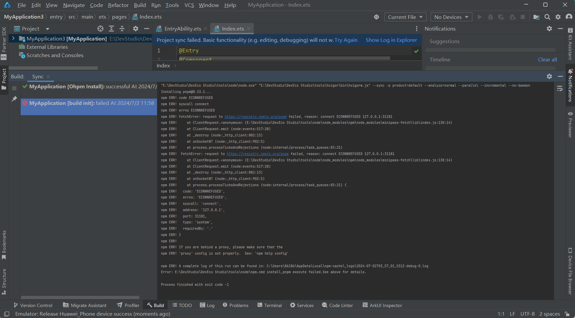The width and height of the screenshot is (575, 318).
Task: Open second registry.npmjs.org/pnpm link in log
Action: tap(257, 154)
